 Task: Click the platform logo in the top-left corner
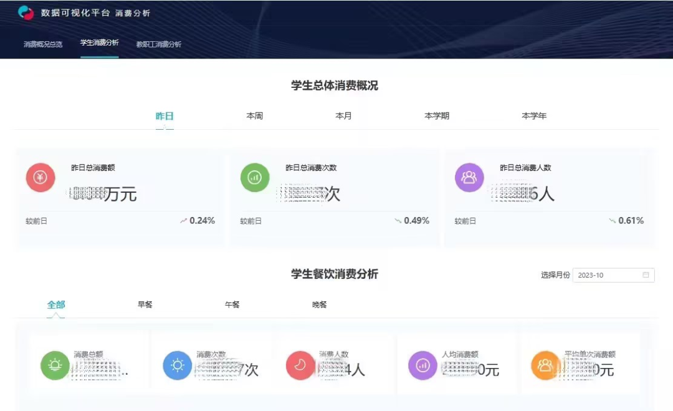tap(25, 12)
